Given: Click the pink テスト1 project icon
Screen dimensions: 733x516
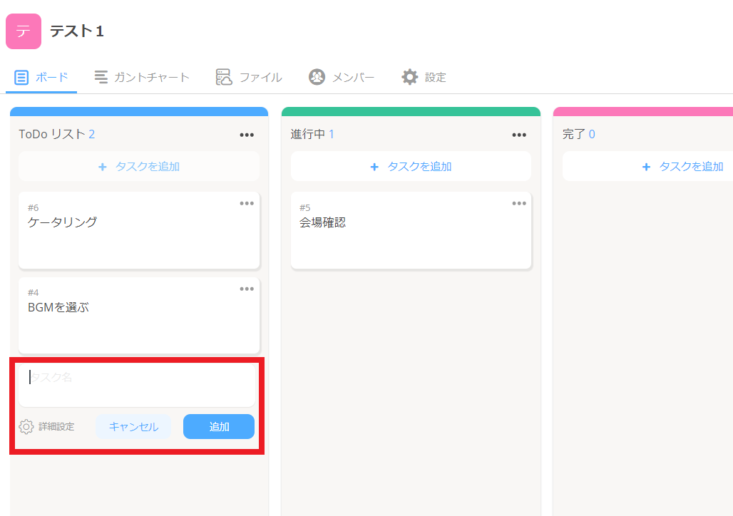Looking at the screenshot, I should pyautogui.click(x=24, y=31).
